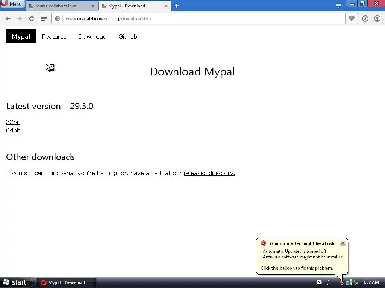Restore down the browser window
The image size is (385, 288).
tap(362, 4)
